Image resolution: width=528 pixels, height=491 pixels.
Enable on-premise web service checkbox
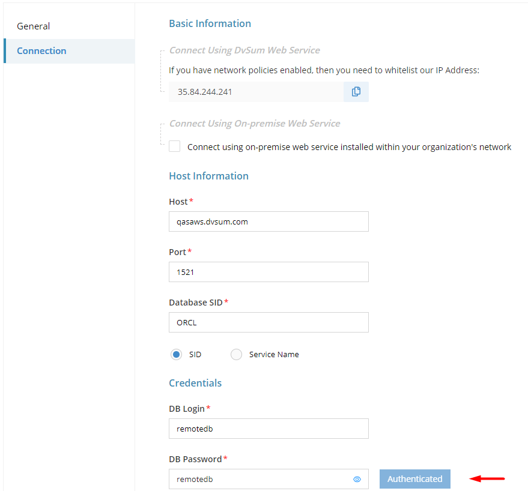(x=174, y=146)
